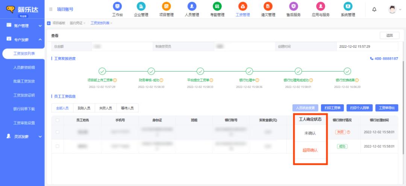Expand the 账户管理 sidebar group

(x=22, y=26)
